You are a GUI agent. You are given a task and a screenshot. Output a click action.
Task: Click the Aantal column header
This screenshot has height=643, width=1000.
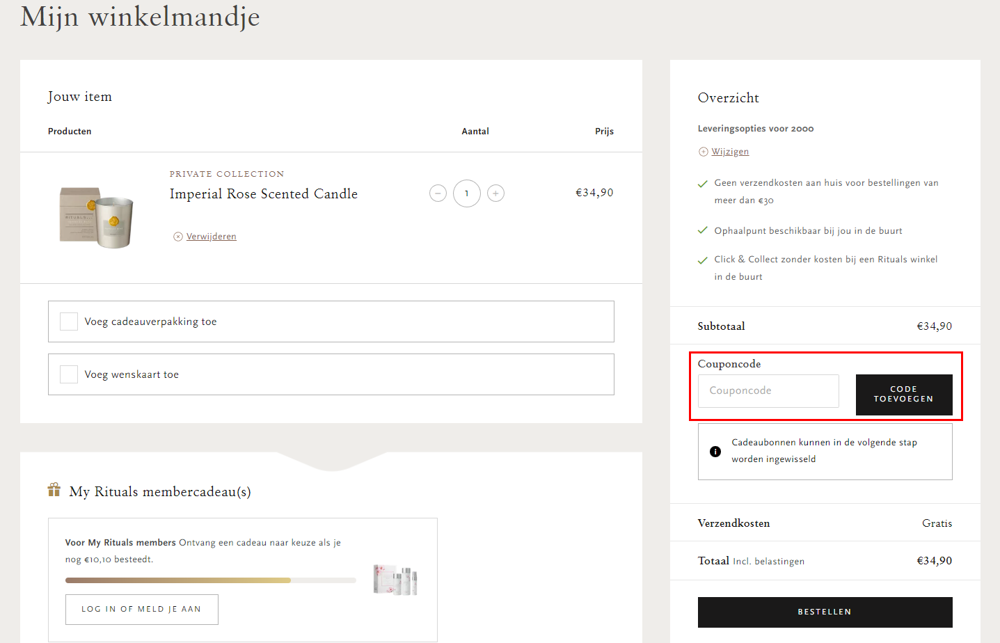[475, 132]
